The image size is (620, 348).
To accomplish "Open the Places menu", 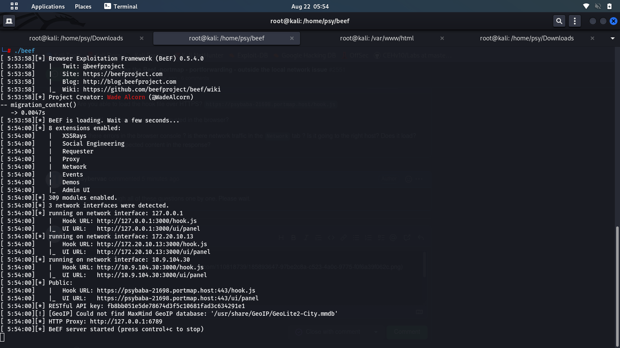I will coord(83,6).
